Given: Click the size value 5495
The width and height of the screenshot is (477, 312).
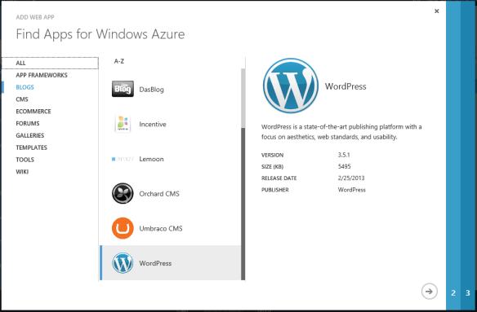Looking at the screenshot, I should click(345, 166).
